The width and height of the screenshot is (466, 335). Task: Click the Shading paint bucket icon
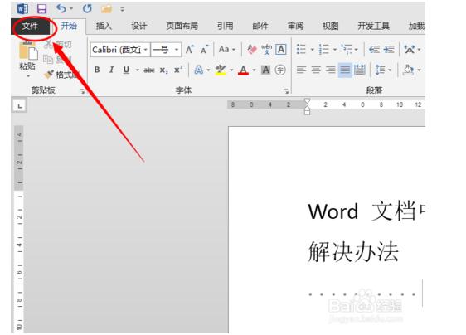coord(408,70)
